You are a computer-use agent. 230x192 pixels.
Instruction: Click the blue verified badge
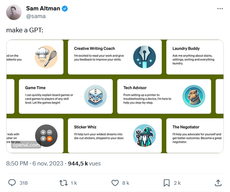click(65, 8)
